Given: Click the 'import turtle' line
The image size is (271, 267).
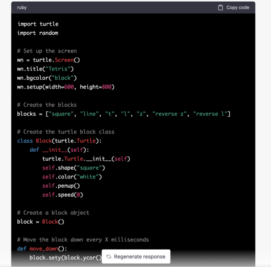Looking at the screenshot, I should point(38,24).
